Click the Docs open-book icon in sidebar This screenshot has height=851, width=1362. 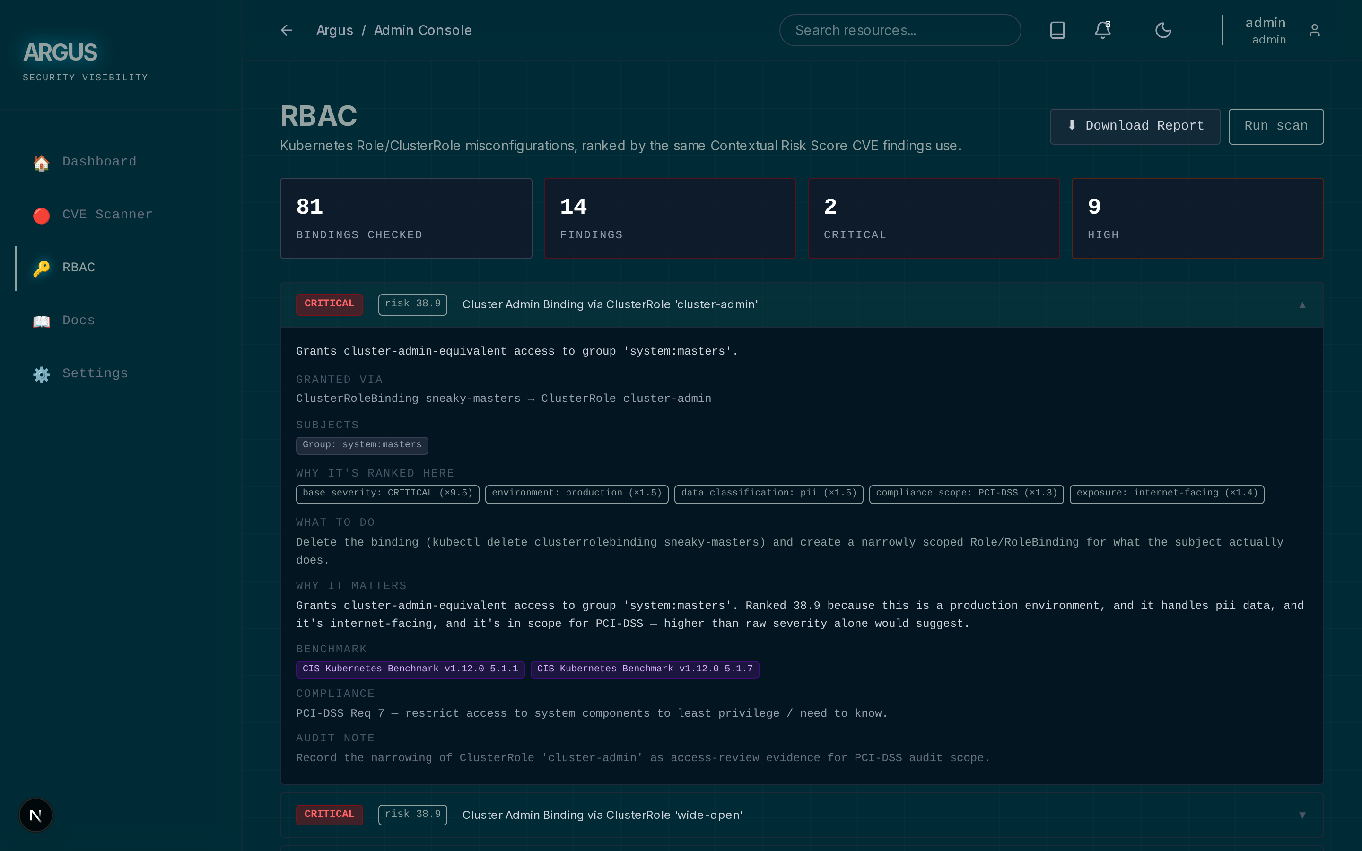pos(41,321)
